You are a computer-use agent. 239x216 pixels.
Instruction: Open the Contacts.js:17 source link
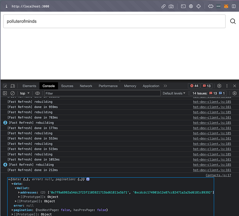(218, 175)
